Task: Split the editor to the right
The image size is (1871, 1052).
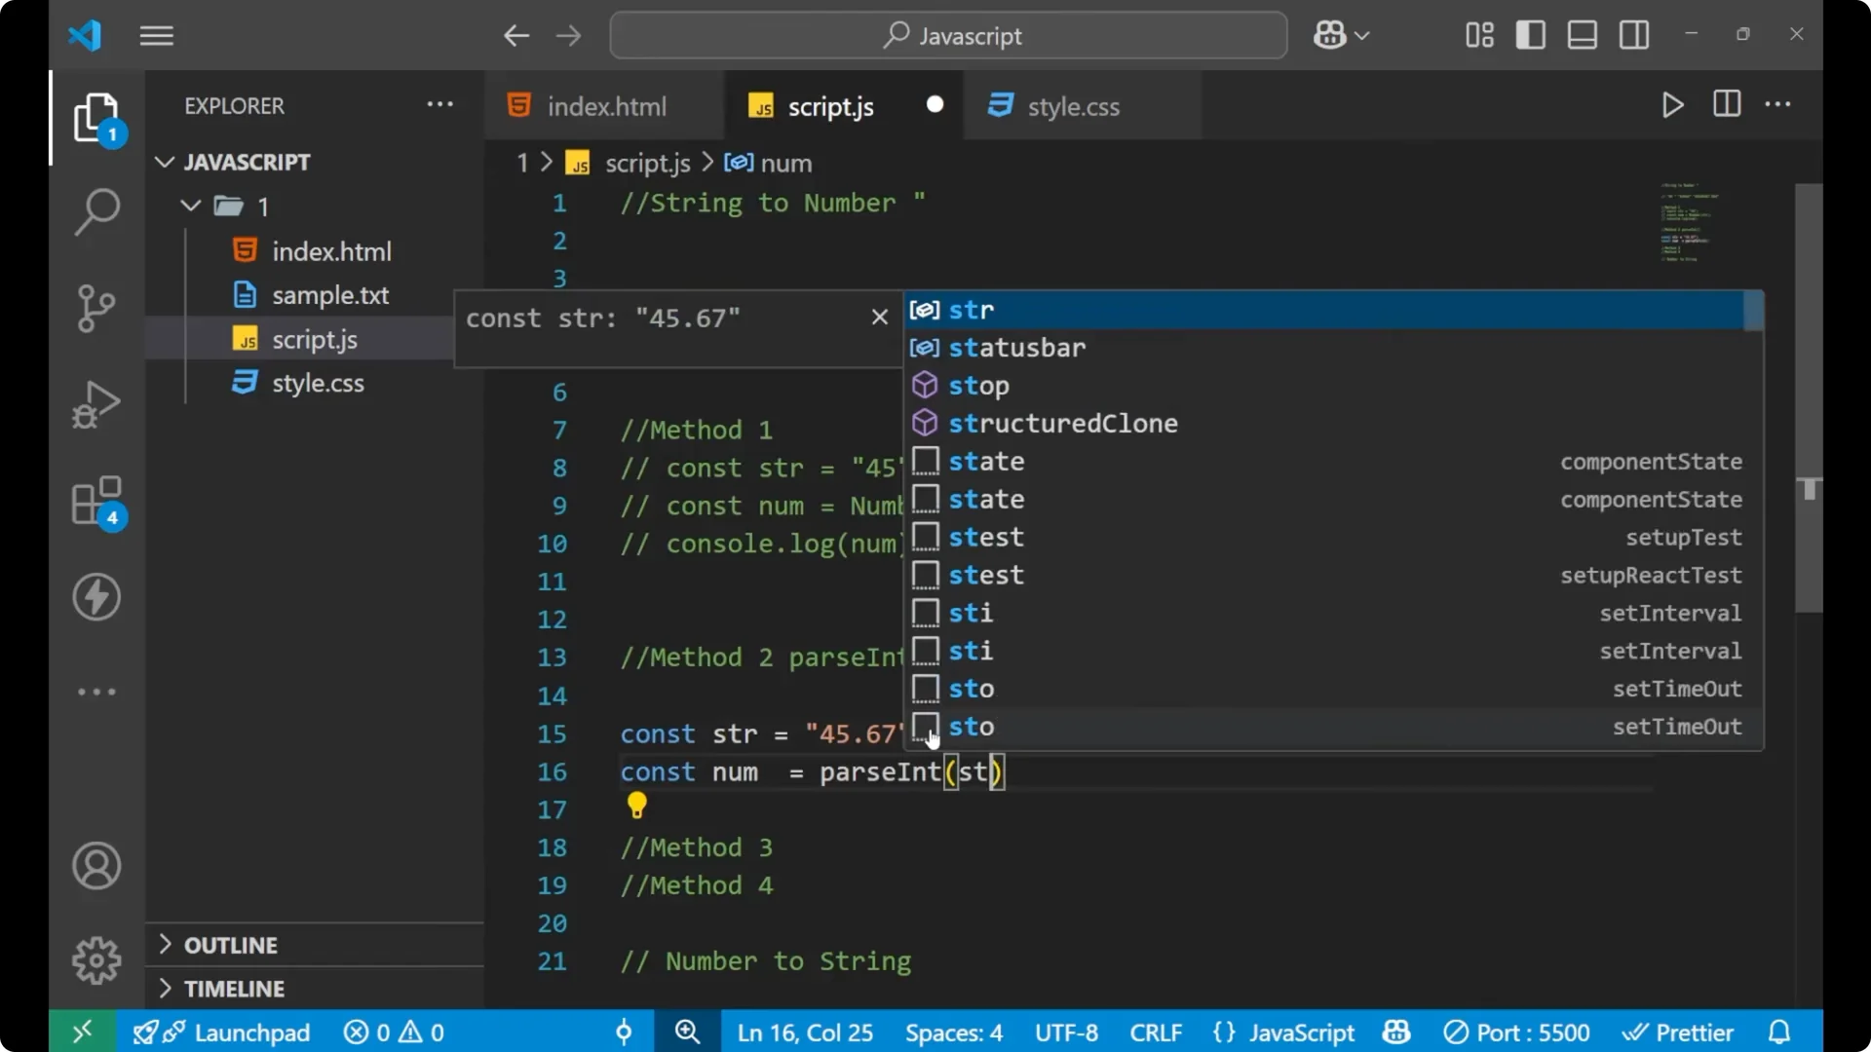Action: (1726, 104)
